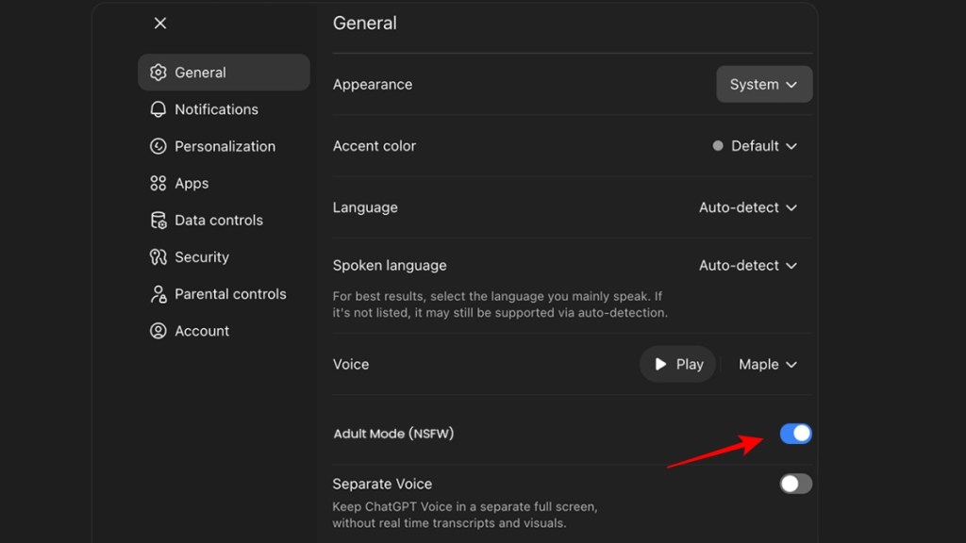
Task: Click the clock icon beside Personalization
Action: [x=158, y=146]
